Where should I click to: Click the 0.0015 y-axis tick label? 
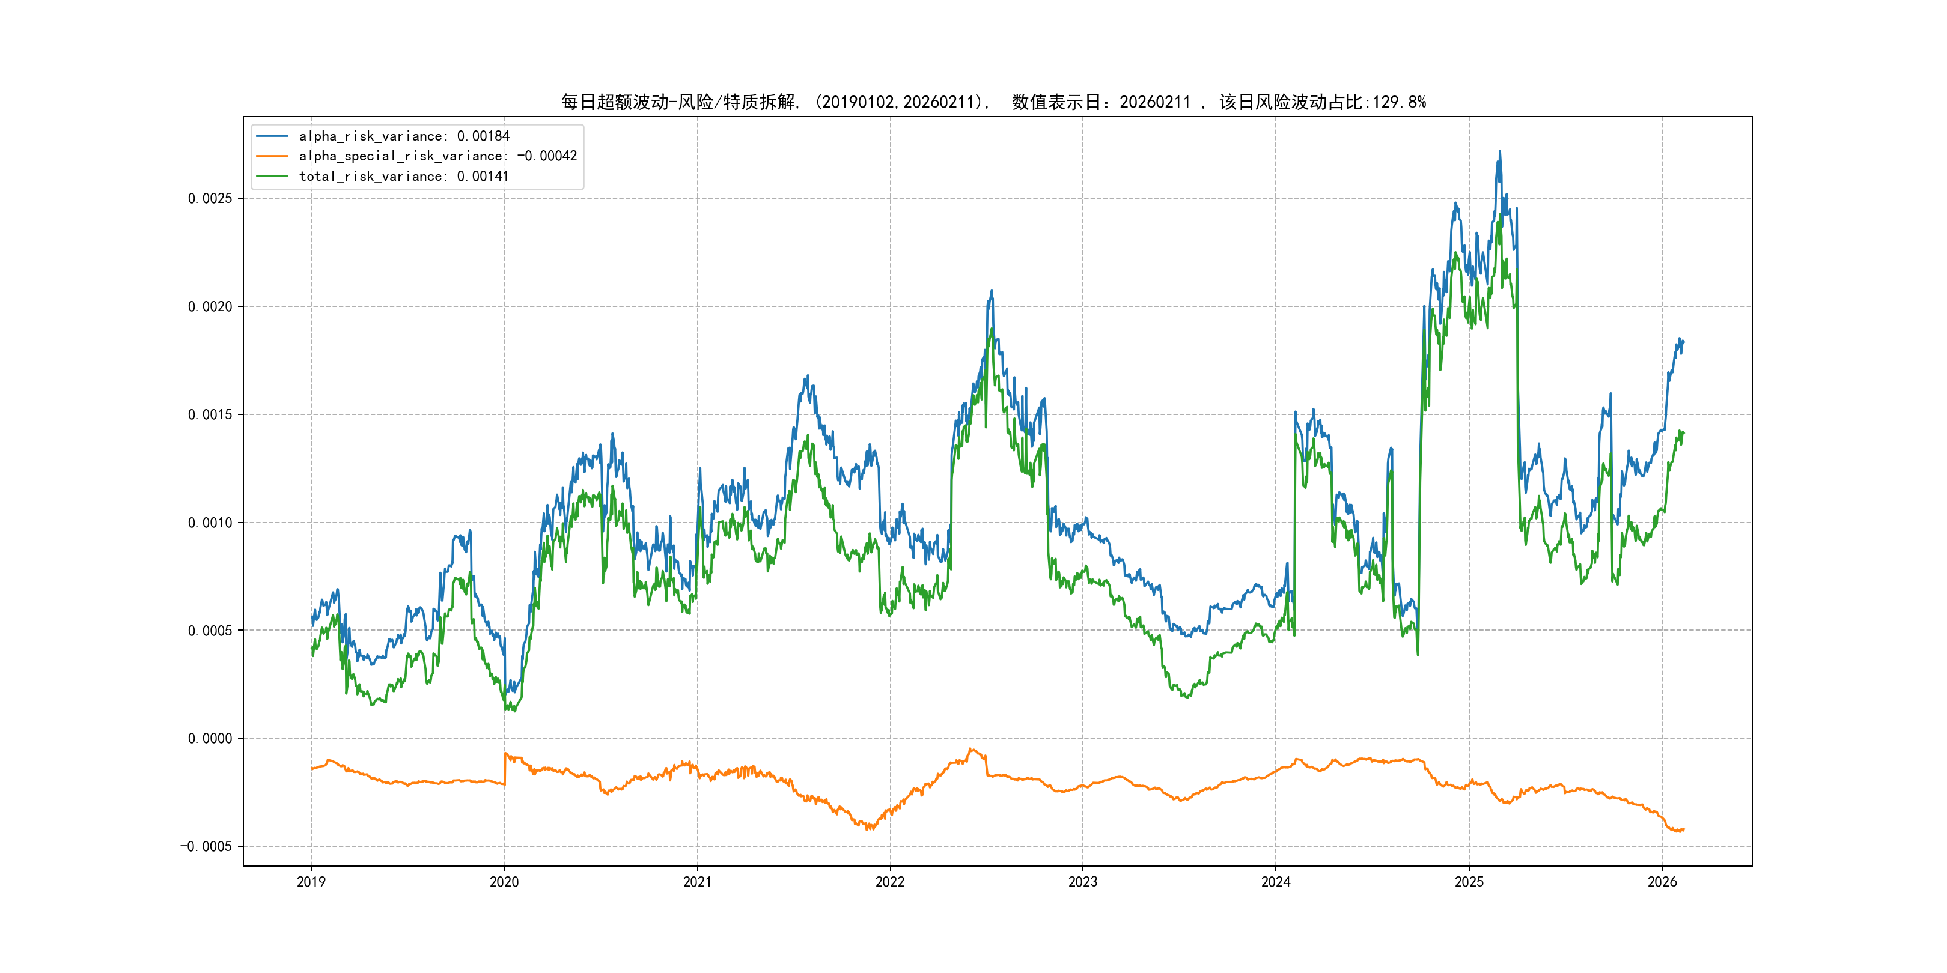coord(209,415)
